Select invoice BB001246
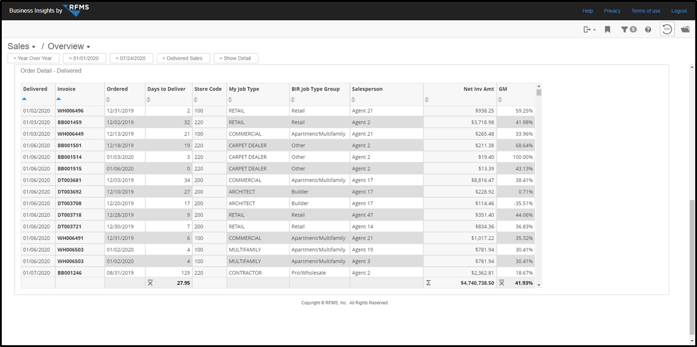The image size is (697, 347). (69, 273)
